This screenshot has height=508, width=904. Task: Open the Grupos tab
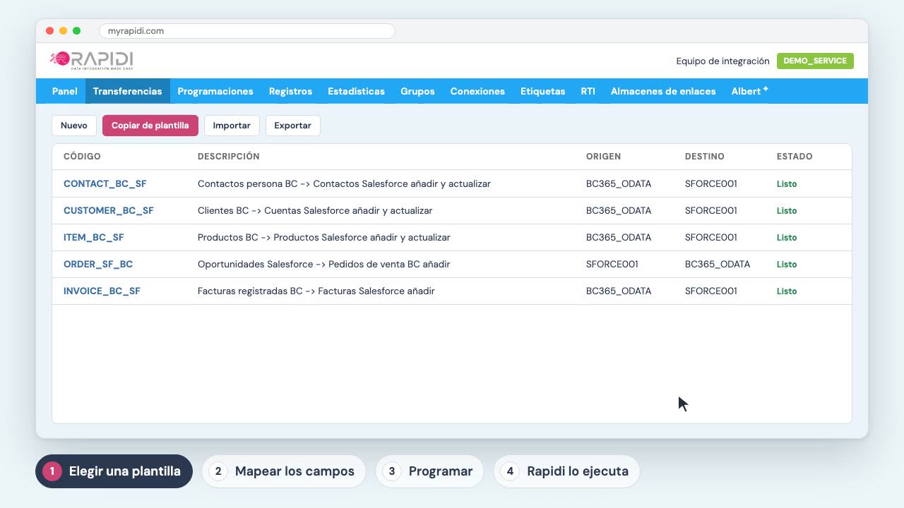tap(417, 91)
